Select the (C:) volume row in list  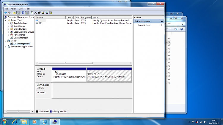click(x=84, y=23)
